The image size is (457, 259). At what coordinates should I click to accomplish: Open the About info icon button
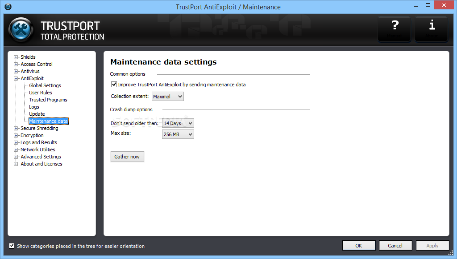click(432, 29)
